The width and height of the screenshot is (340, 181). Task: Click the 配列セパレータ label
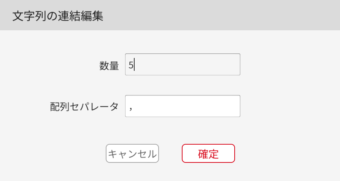point(84,107)
